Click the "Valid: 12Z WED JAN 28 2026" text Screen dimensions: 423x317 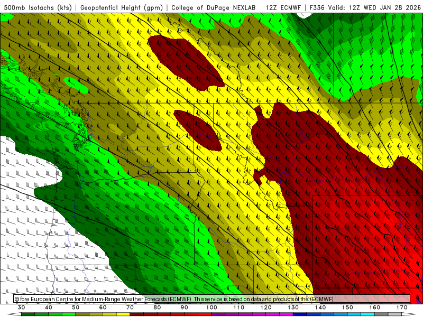pos(374,7)
